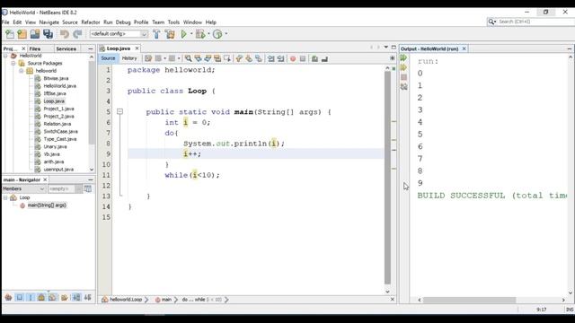Toggle Show Fields filter in Navigator
This screenshot has height=323, width=575.
[19, 297]
